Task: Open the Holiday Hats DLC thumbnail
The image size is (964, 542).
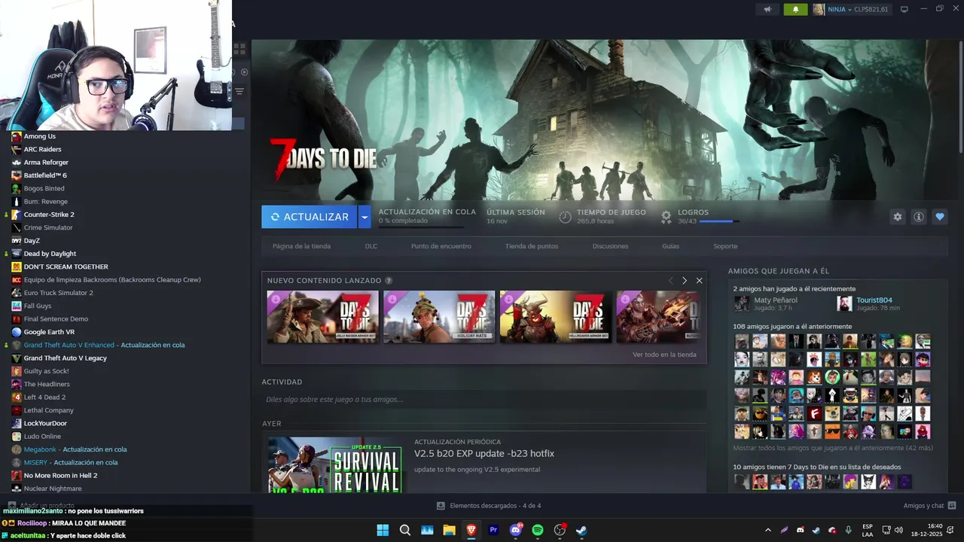Action: point(439,317)
